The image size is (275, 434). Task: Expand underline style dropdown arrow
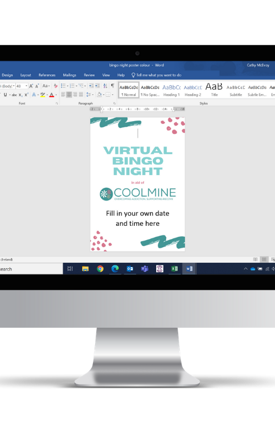point(10,95)
